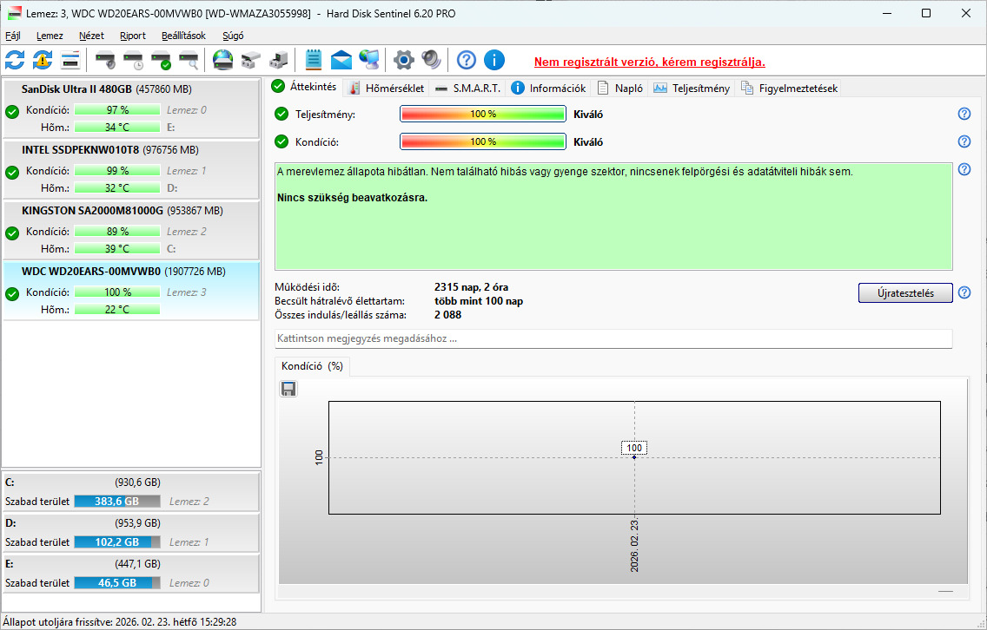Click help icon beside Kondíció bar
This screenshot has width=987, height=630.
[x=964, y=141]
